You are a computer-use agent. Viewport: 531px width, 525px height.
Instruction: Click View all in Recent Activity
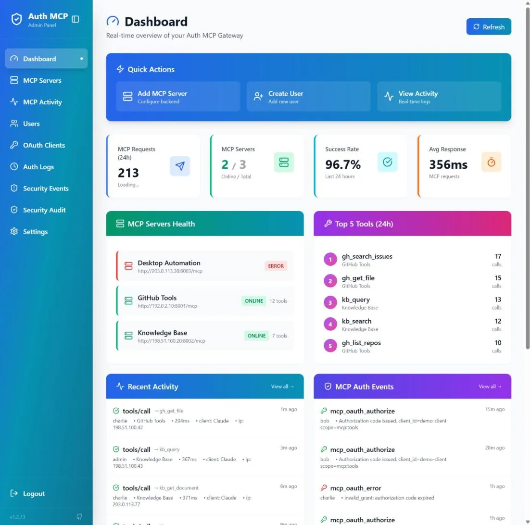point(282,386)
